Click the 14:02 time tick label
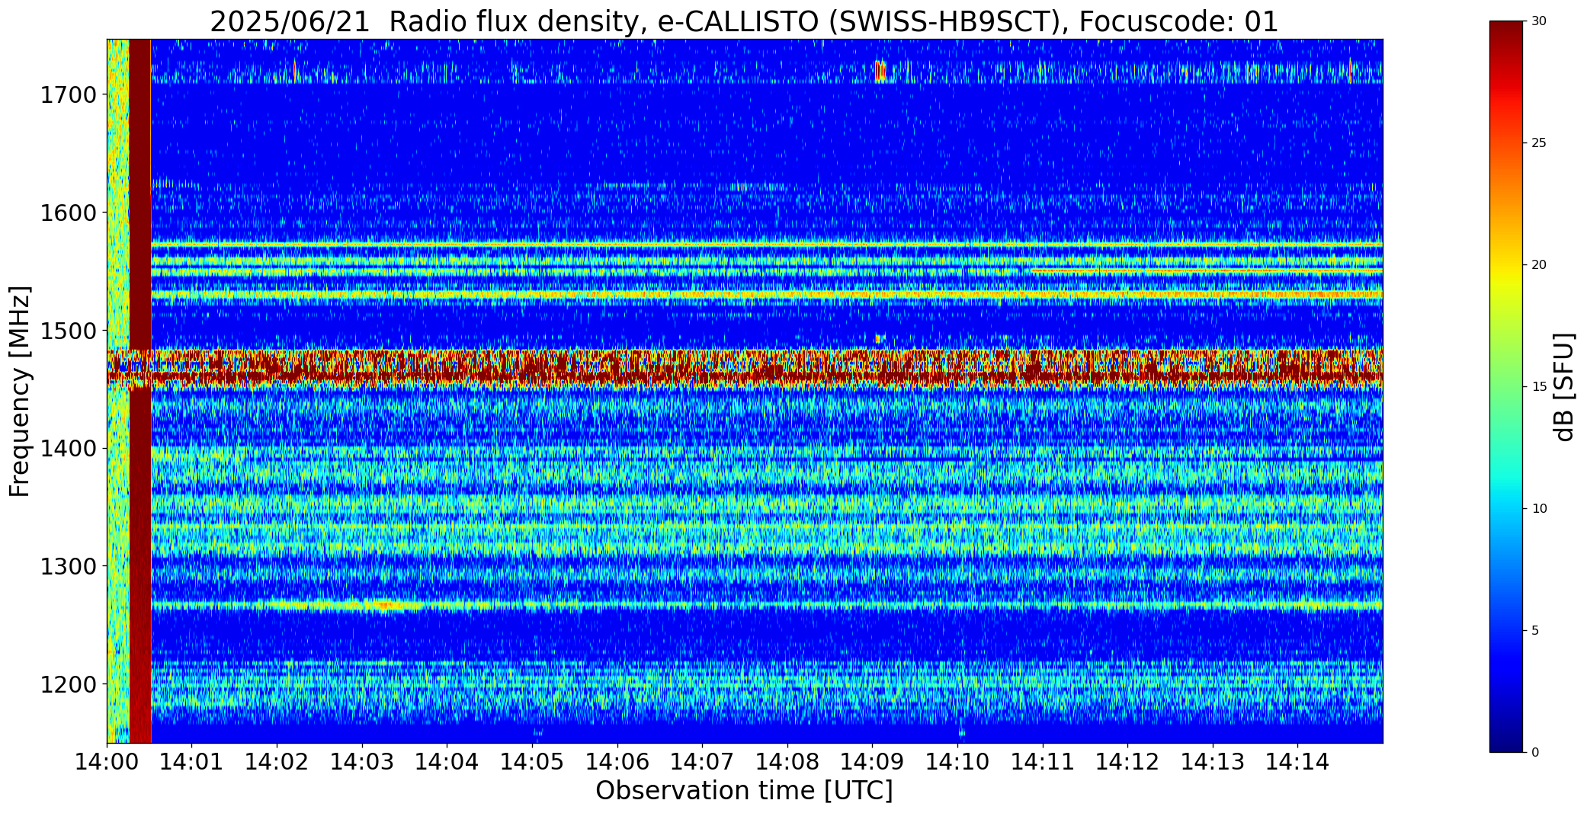Image resolution: width=1587 pixels, height=813 pixels. coord(277,761)
